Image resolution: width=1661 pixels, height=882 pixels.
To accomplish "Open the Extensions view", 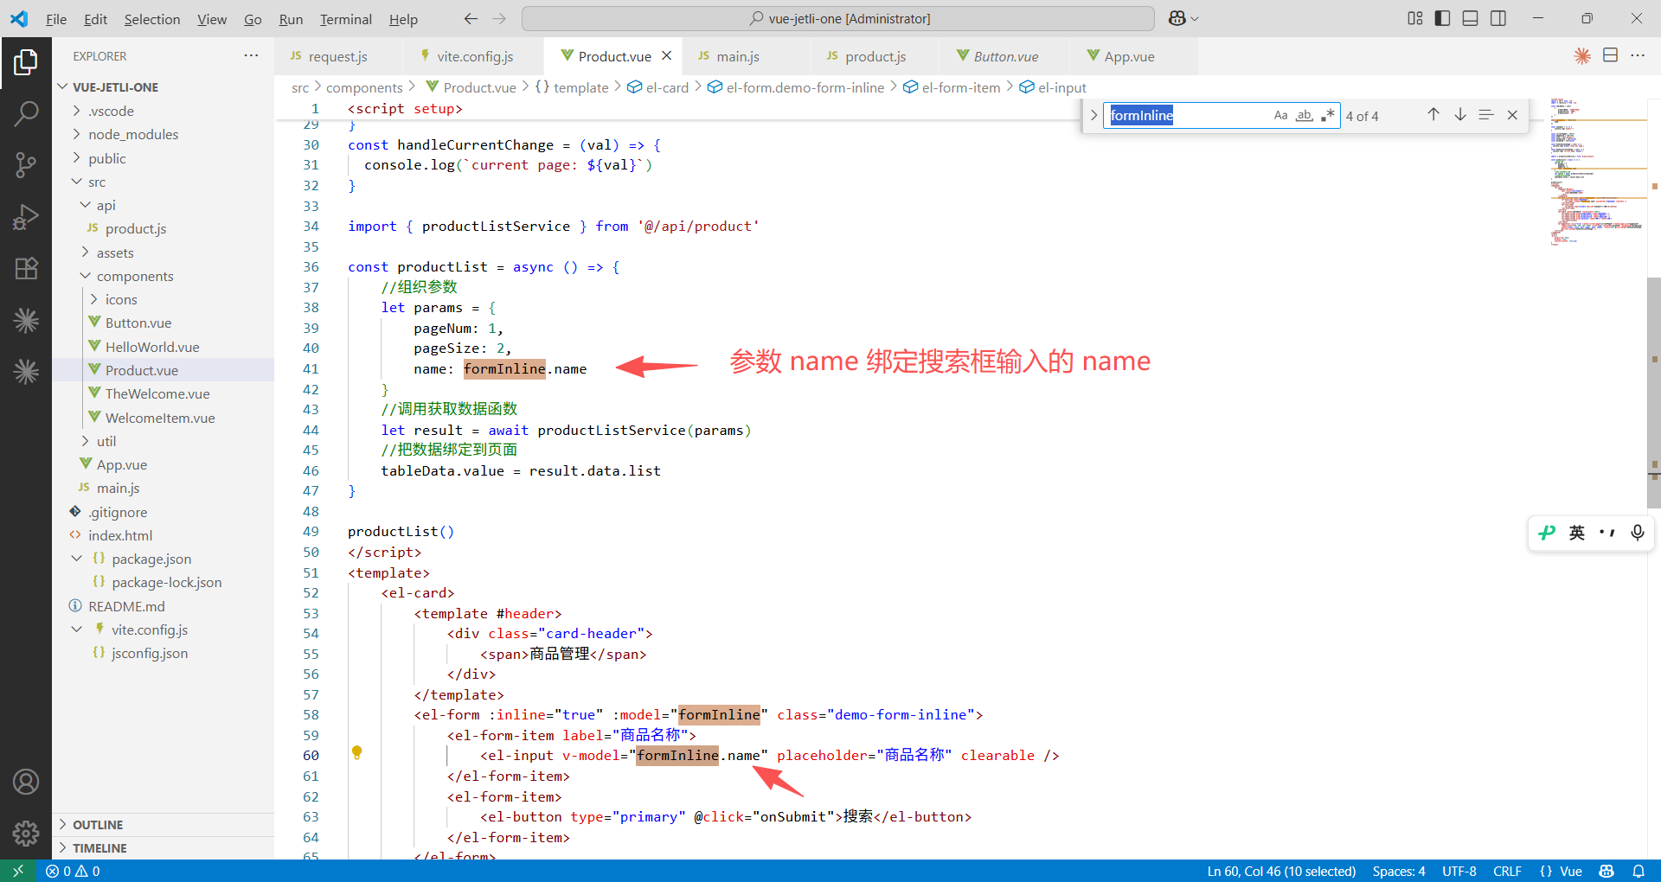I will coord(26,268).
